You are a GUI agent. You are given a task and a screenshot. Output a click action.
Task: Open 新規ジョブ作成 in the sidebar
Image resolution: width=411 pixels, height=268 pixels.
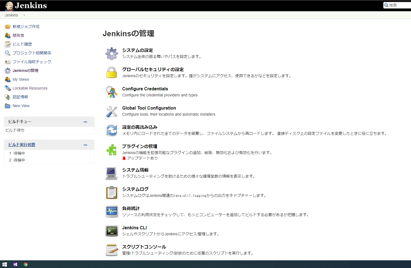[26, 27]
